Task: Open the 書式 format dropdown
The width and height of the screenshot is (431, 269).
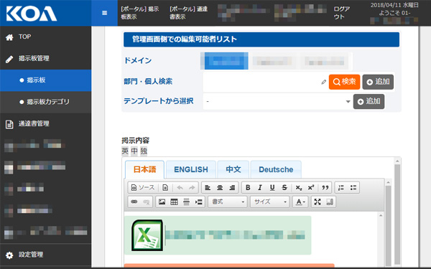Action: coord(228,202)
